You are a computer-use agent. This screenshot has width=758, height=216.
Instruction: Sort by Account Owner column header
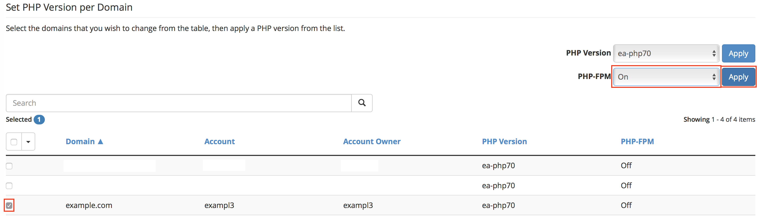(x=372, y=142)
